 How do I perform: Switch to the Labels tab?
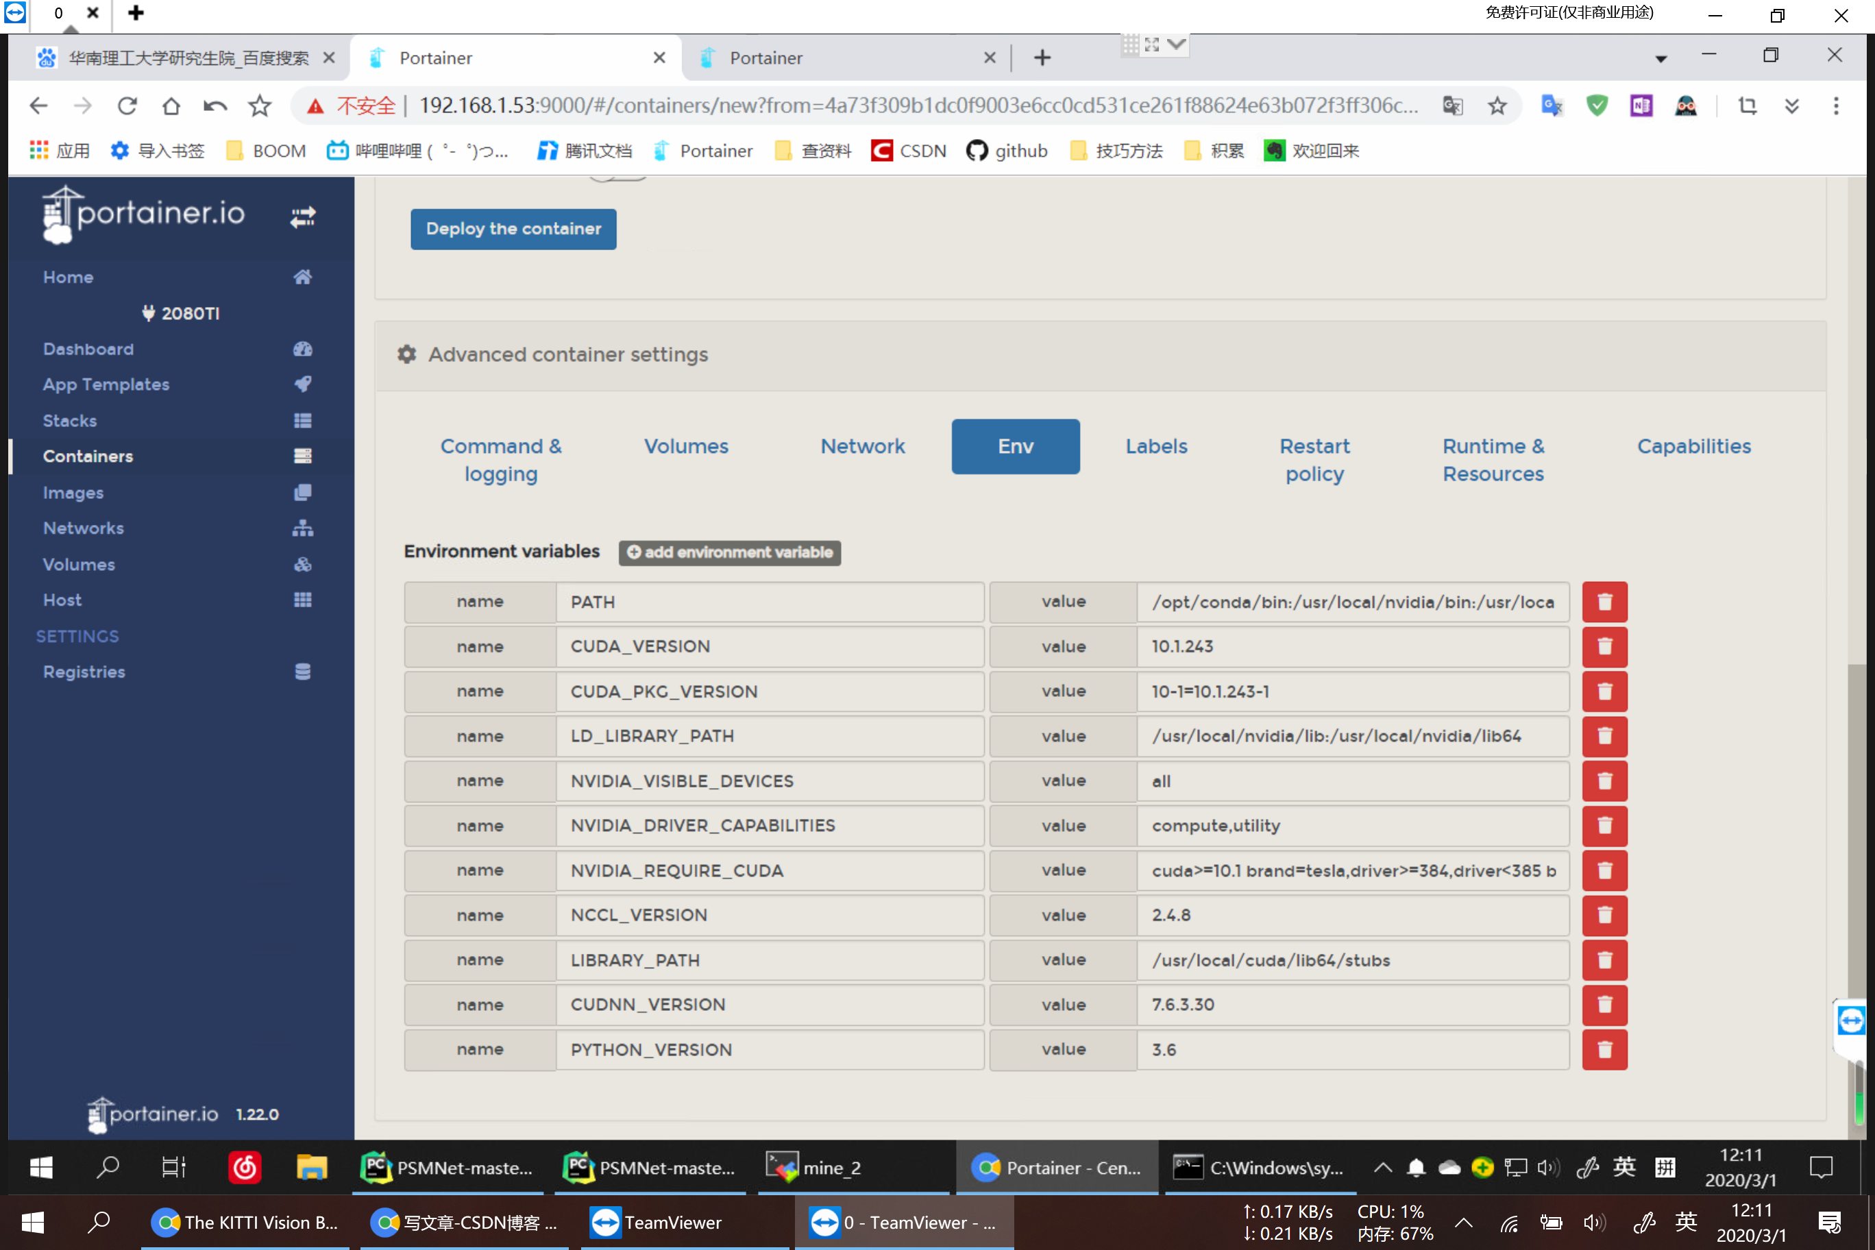(x=1156, y=446)
